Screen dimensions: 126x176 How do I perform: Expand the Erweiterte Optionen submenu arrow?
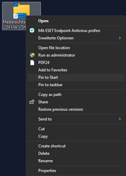pyautogui.click(x=120, y=38)
